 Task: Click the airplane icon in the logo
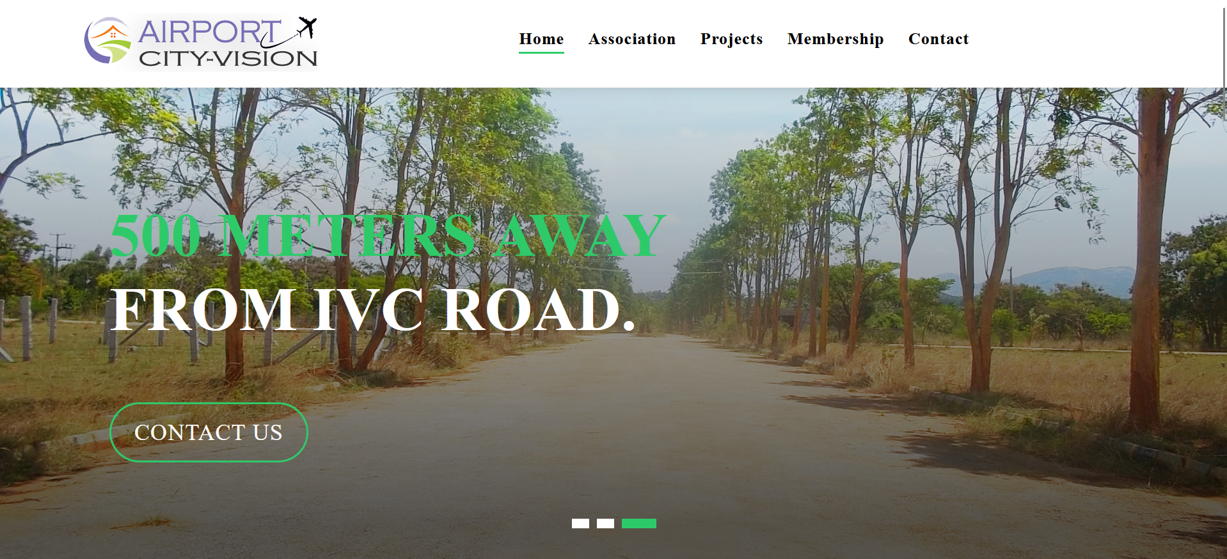pos(307,27)
